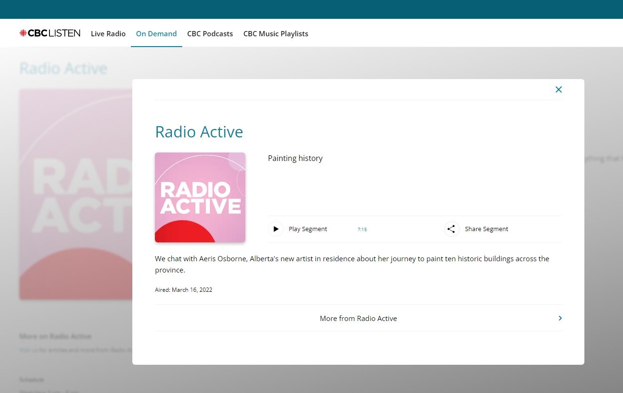The image size is (623, 393).
Task: Switch to the Live Radio tab
Action: (x=108, y=33)
